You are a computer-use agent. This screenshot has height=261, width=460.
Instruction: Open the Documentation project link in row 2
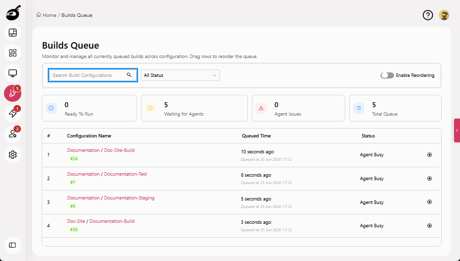pos(83,174)
